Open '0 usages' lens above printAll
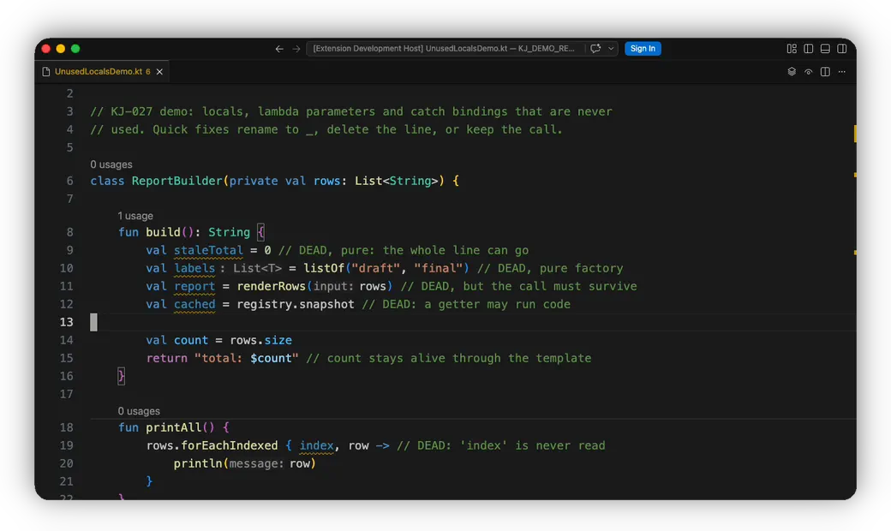The image size is (891, 531). pos(139,411)
